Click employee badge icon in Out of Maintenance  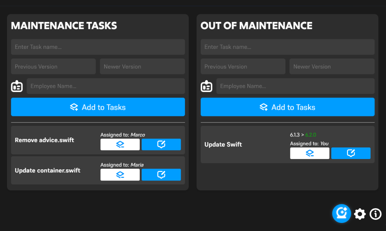[x=207, y=86]
